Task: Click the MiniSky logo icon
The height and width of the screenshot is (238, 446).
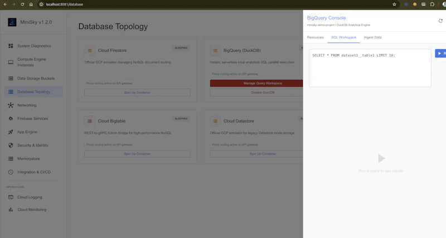Action: point(12,22)
